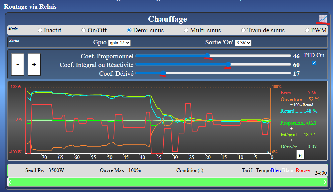The width and height of the screenshot is (333, 192).
Task: Expand the Sortie 'On' voltage dropdown
Action: [243, 43]
